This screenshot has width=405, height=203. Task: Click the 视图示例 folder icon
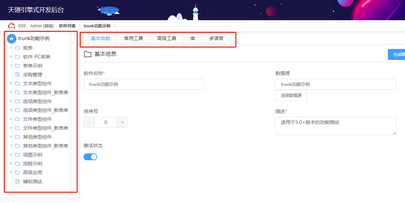pos(17,154)
